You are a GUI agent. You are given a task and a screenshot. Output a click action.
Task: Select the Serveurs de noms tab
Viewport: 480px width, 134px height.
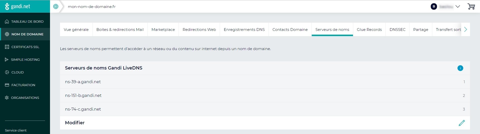[x=332, y=29]
